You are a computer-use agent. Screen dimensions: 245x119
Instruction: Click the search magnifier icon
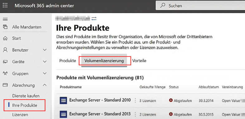coord(163,6)
